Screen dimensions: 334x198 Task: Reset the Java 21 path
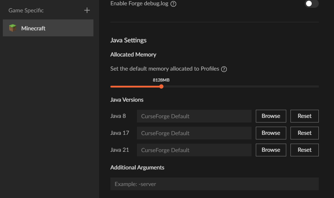(x=304, y=150)
